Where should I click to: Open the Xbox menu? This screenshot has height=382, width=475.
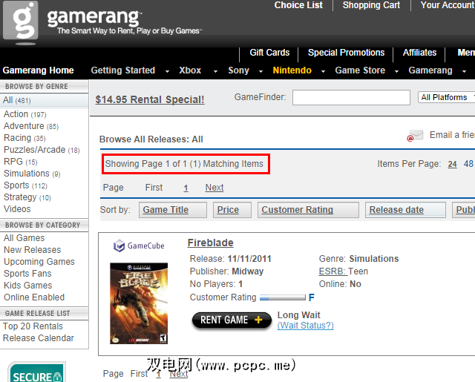(x=190, y=70)
